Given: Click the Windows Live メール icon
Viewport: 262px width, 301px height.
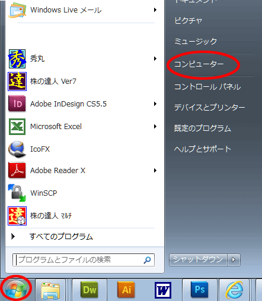Looking at the screenshot, I should [x=17, y=10].
